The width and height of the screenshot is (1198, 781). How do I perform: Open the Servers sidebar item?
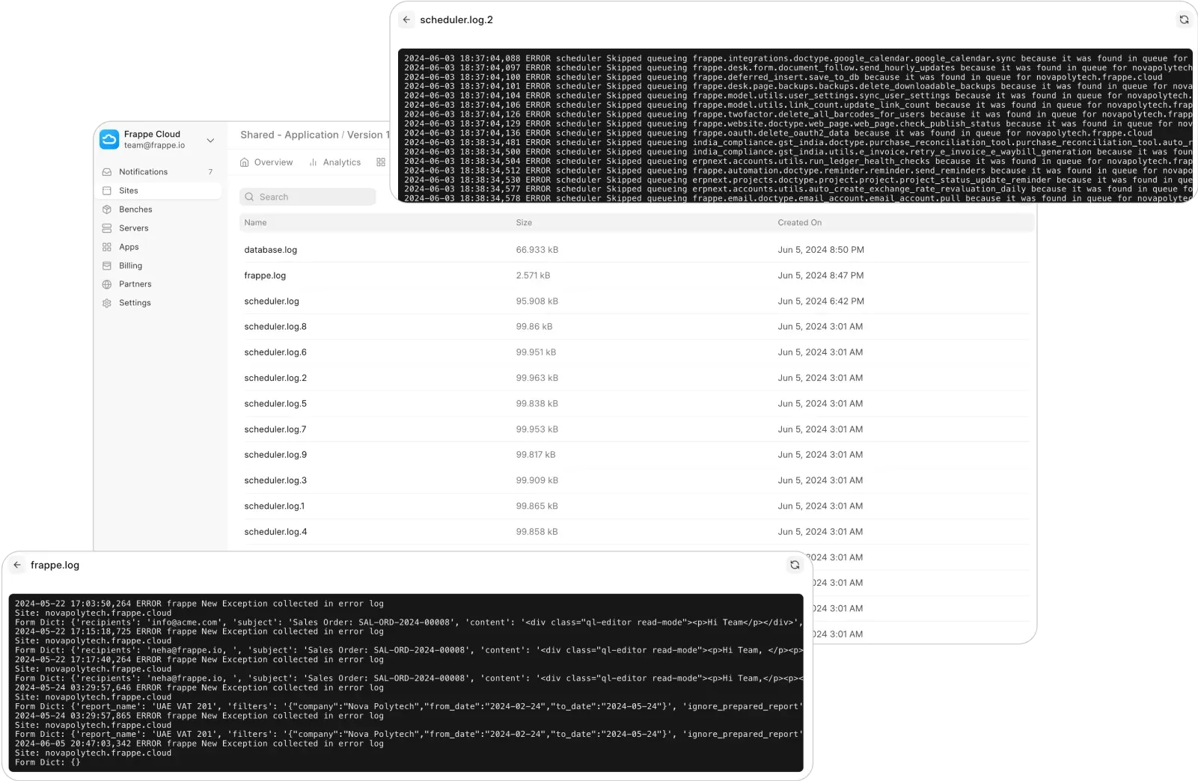tap(133, 228)
